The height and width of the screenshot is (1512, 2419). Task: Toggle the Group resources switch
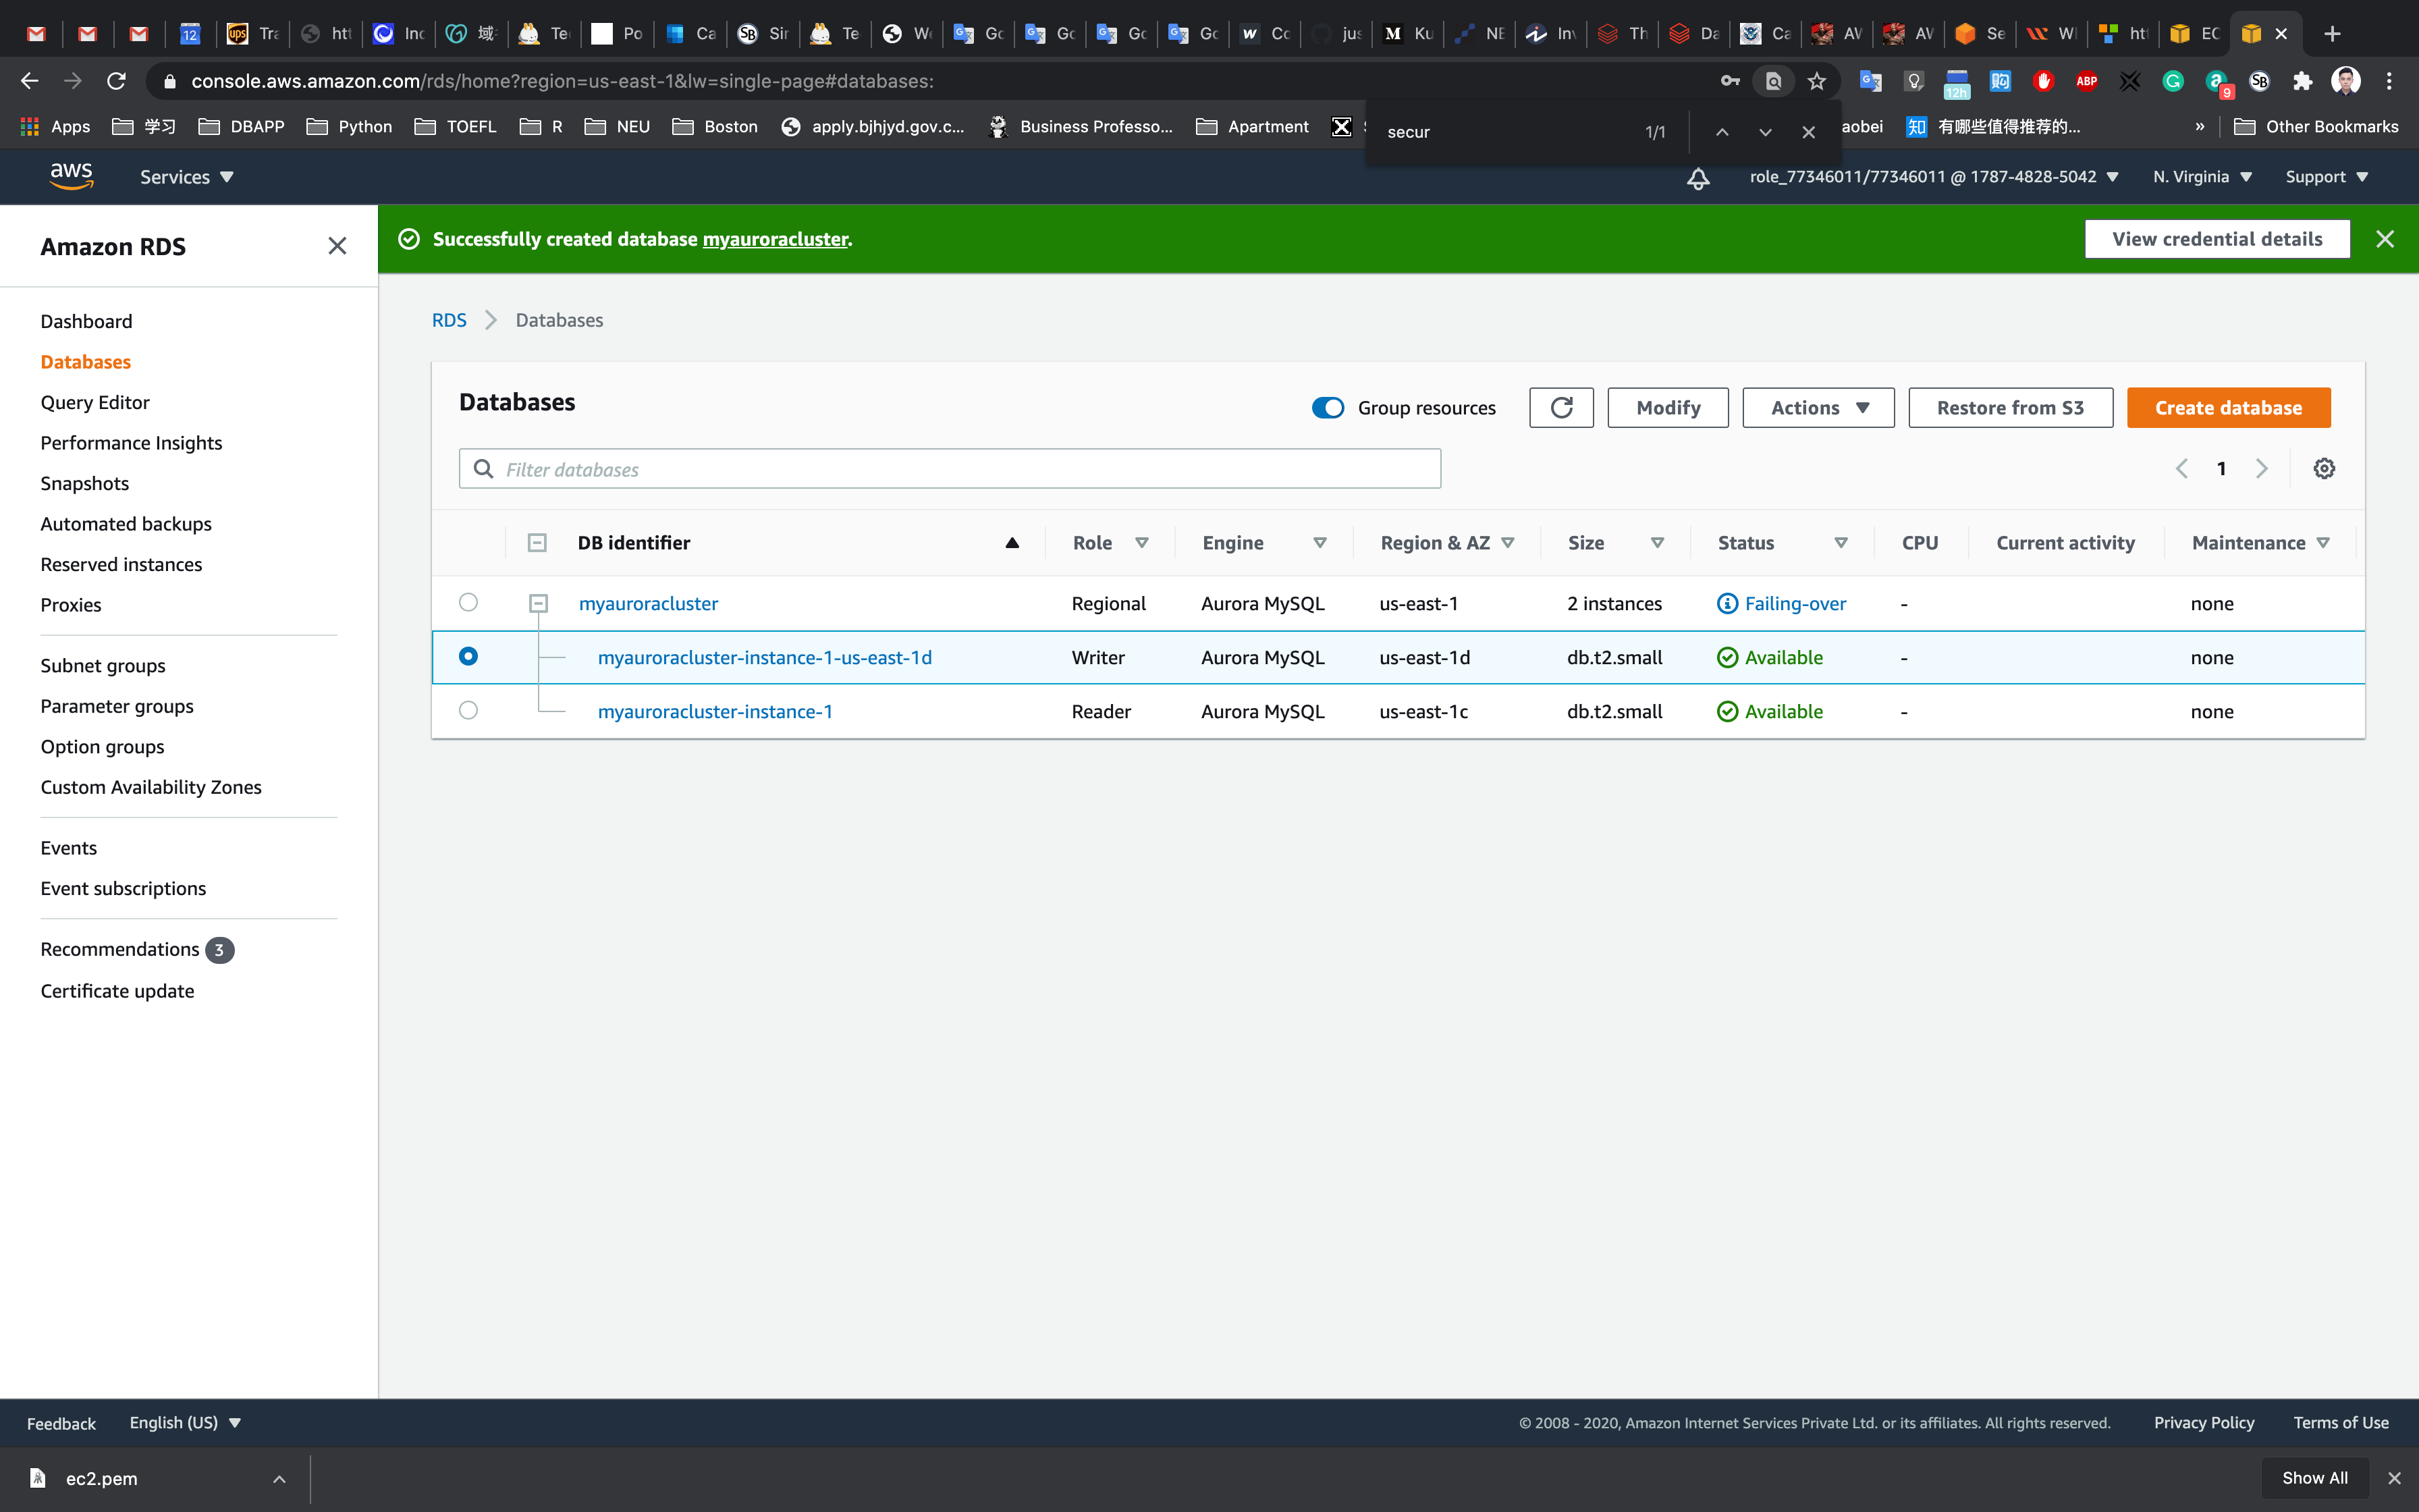coord(1328,408)
